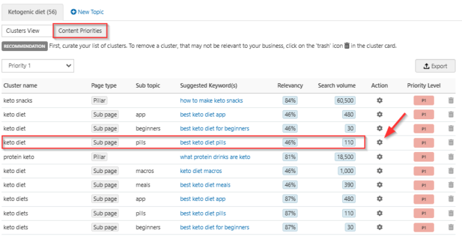Open 'best keto diet app' link at 46% relevancy
The image size is (462, 239).
click(x=202, y=114)
